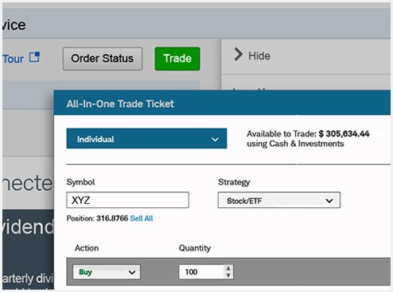This screenshot has height=292, width=393.
Task: Click the Tour external link icon
Action: [x=34, y=57]
